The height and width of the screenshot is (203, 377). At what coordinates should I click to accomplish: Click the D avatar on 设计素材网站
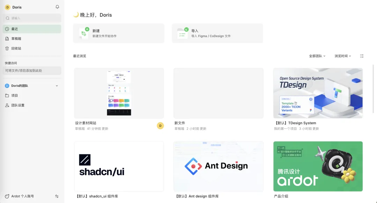160,126
